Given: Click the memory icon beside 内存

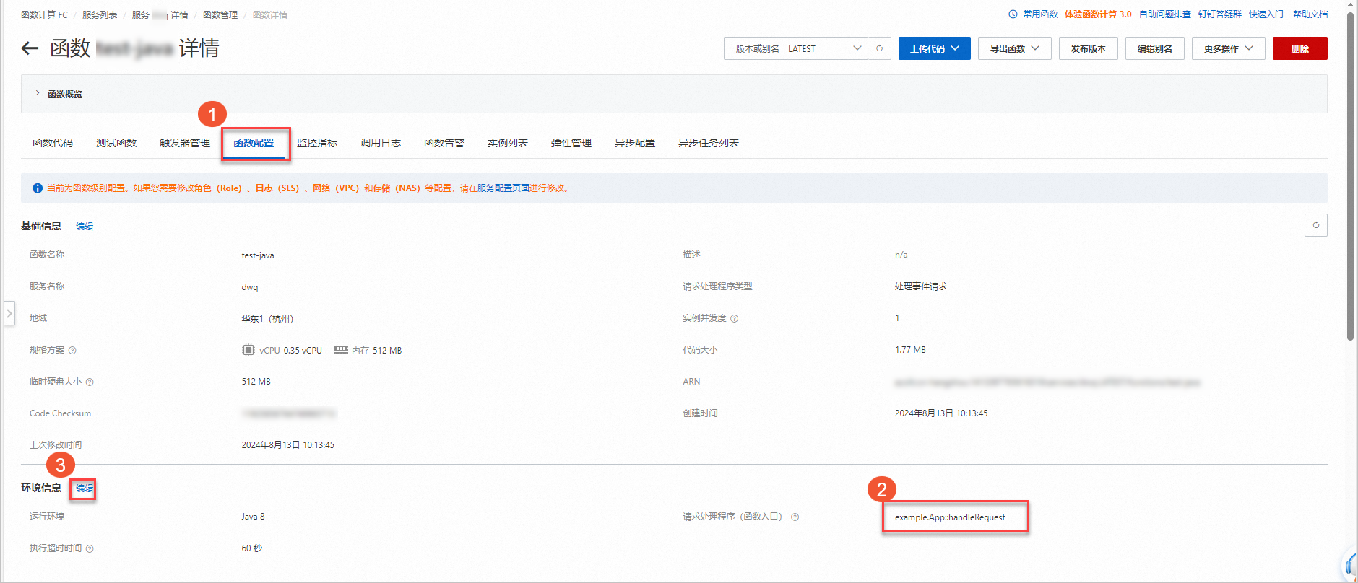Looking at the screenshot, I should [x=341, y=350].
